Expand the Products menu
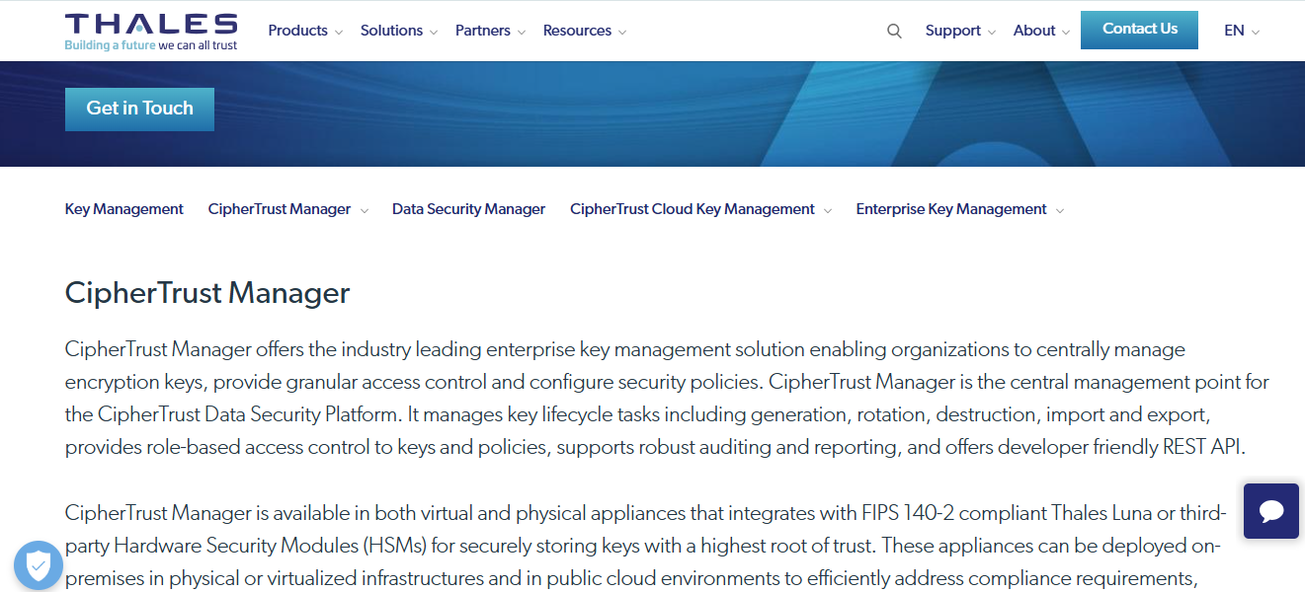This screenshot has width=1305, height=592. [305, 31]
